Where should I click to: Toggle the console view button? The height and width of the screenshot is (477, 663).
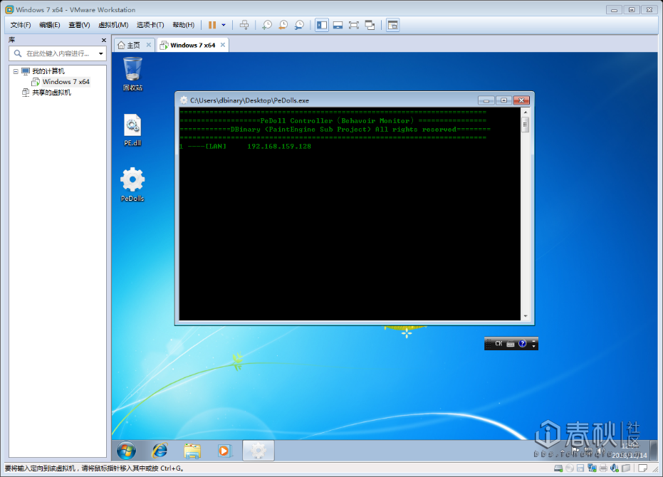393,25
